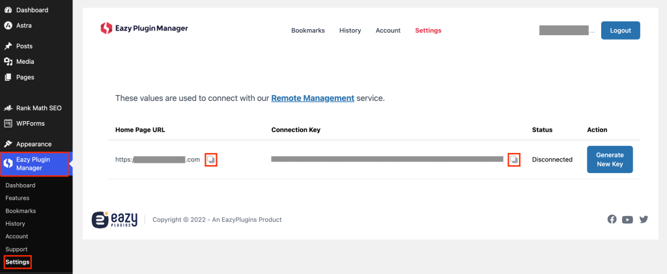Open the YouTube footer icon

627,219
